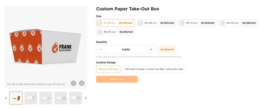Screen dimensions: 259x108
Task: Select size #1 (30 oz.) option
Action: pyautogui.click(x=115, y=23)
